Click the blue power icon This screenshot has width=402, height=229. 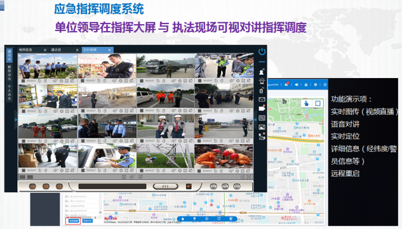pyautogui.click(x=262, y=52)
